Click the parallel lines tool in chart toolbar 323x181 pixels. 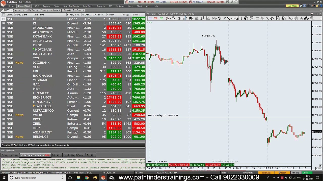257,18
